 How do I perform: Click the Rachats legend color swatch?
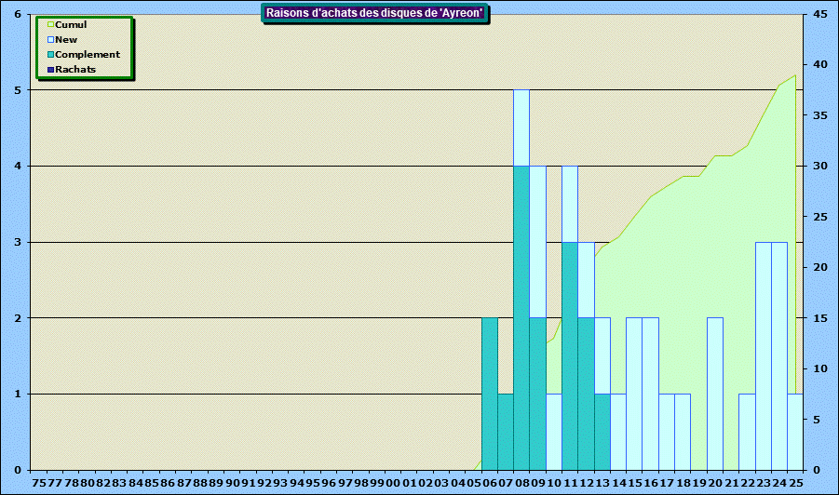[51, 70]
